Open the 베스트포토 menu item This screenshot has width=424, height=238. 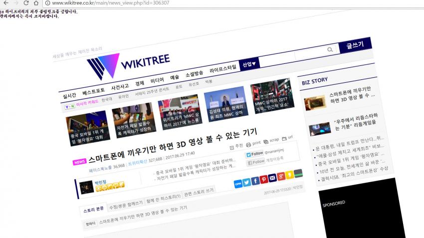point(93,91)
